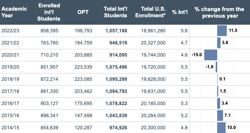Click the Total U.S. Enrollment header

click(150, 12)
